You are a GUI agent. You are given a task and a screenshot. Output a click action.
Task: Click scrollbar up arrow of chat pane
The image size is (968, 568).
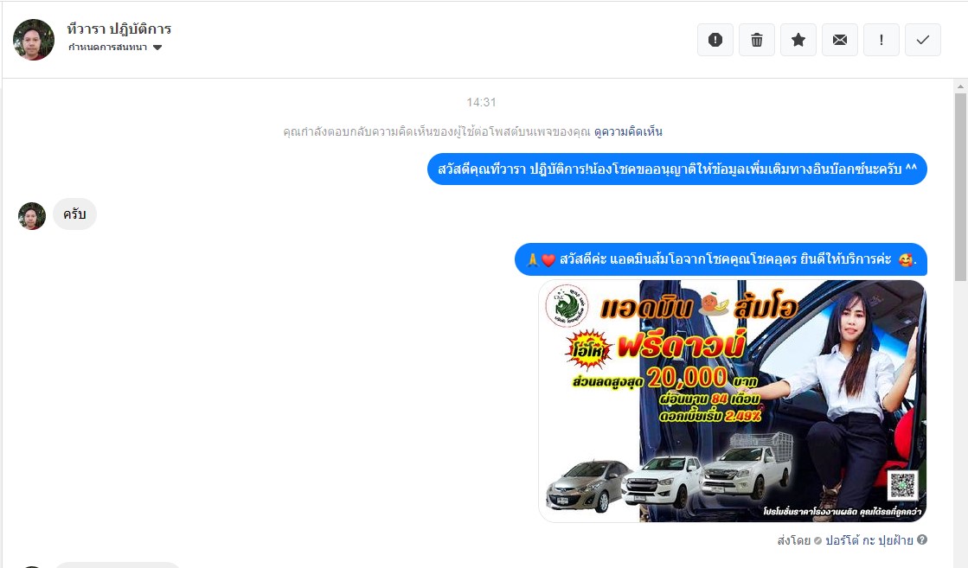pos(960,86)
